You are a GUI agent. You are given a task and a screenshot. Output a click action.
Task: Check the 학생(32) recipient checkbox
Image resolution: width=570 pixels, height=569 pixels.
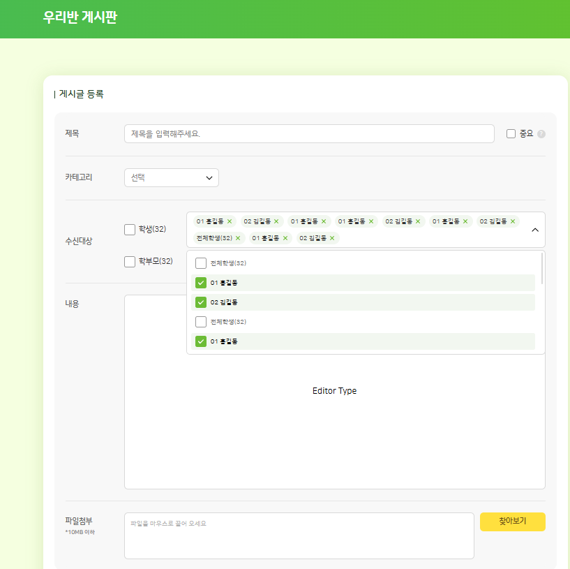130,230
